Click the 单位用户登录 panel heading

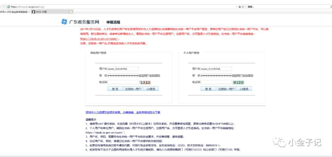[x=98, y=53]
